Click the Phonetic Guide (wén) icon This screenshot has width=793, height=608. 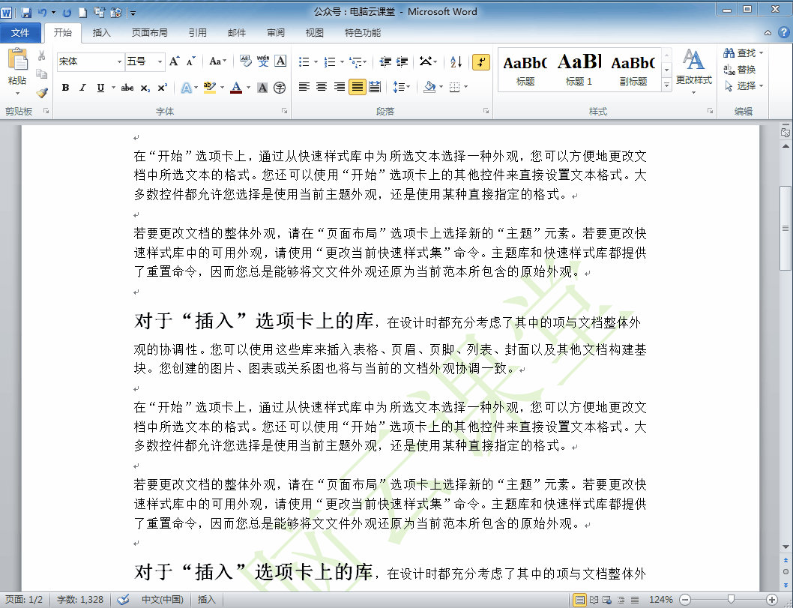click(x=263, y=61)
